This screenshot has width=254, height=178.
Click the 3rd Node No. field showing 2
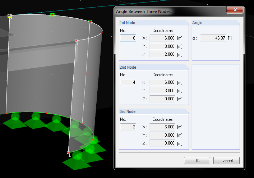coord(128,127)
